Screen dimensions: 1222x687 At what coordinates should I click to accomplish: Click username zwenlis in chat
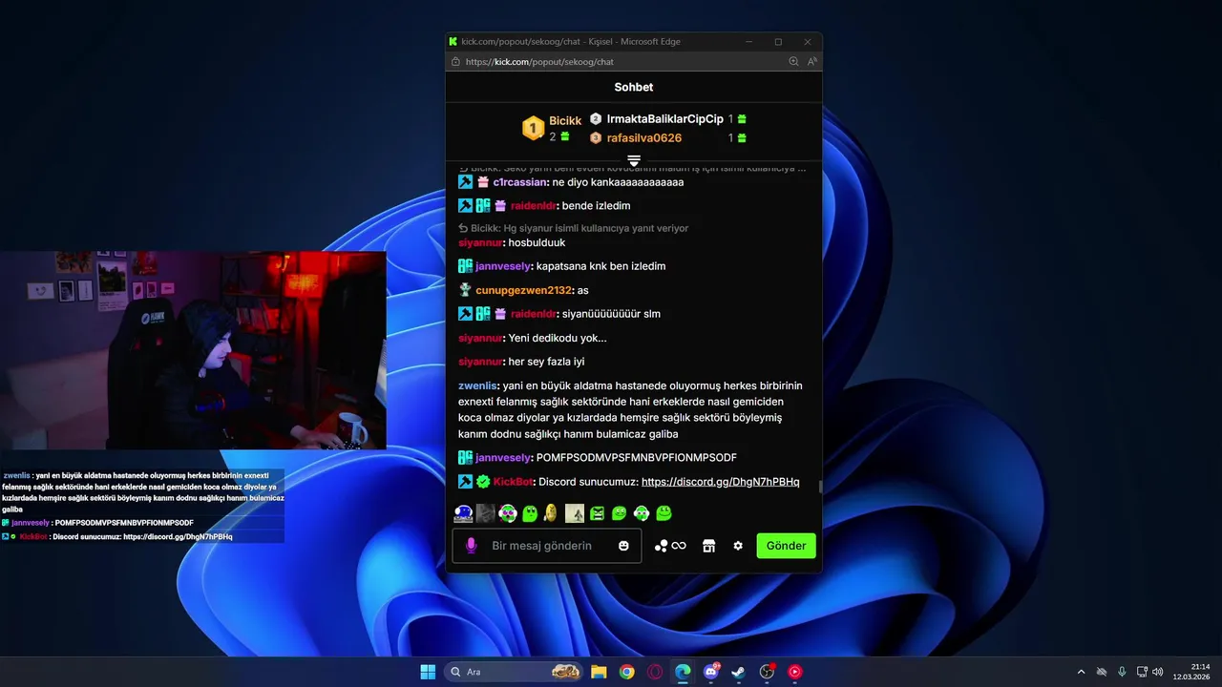pyautogui.click(x=477, y=385)
